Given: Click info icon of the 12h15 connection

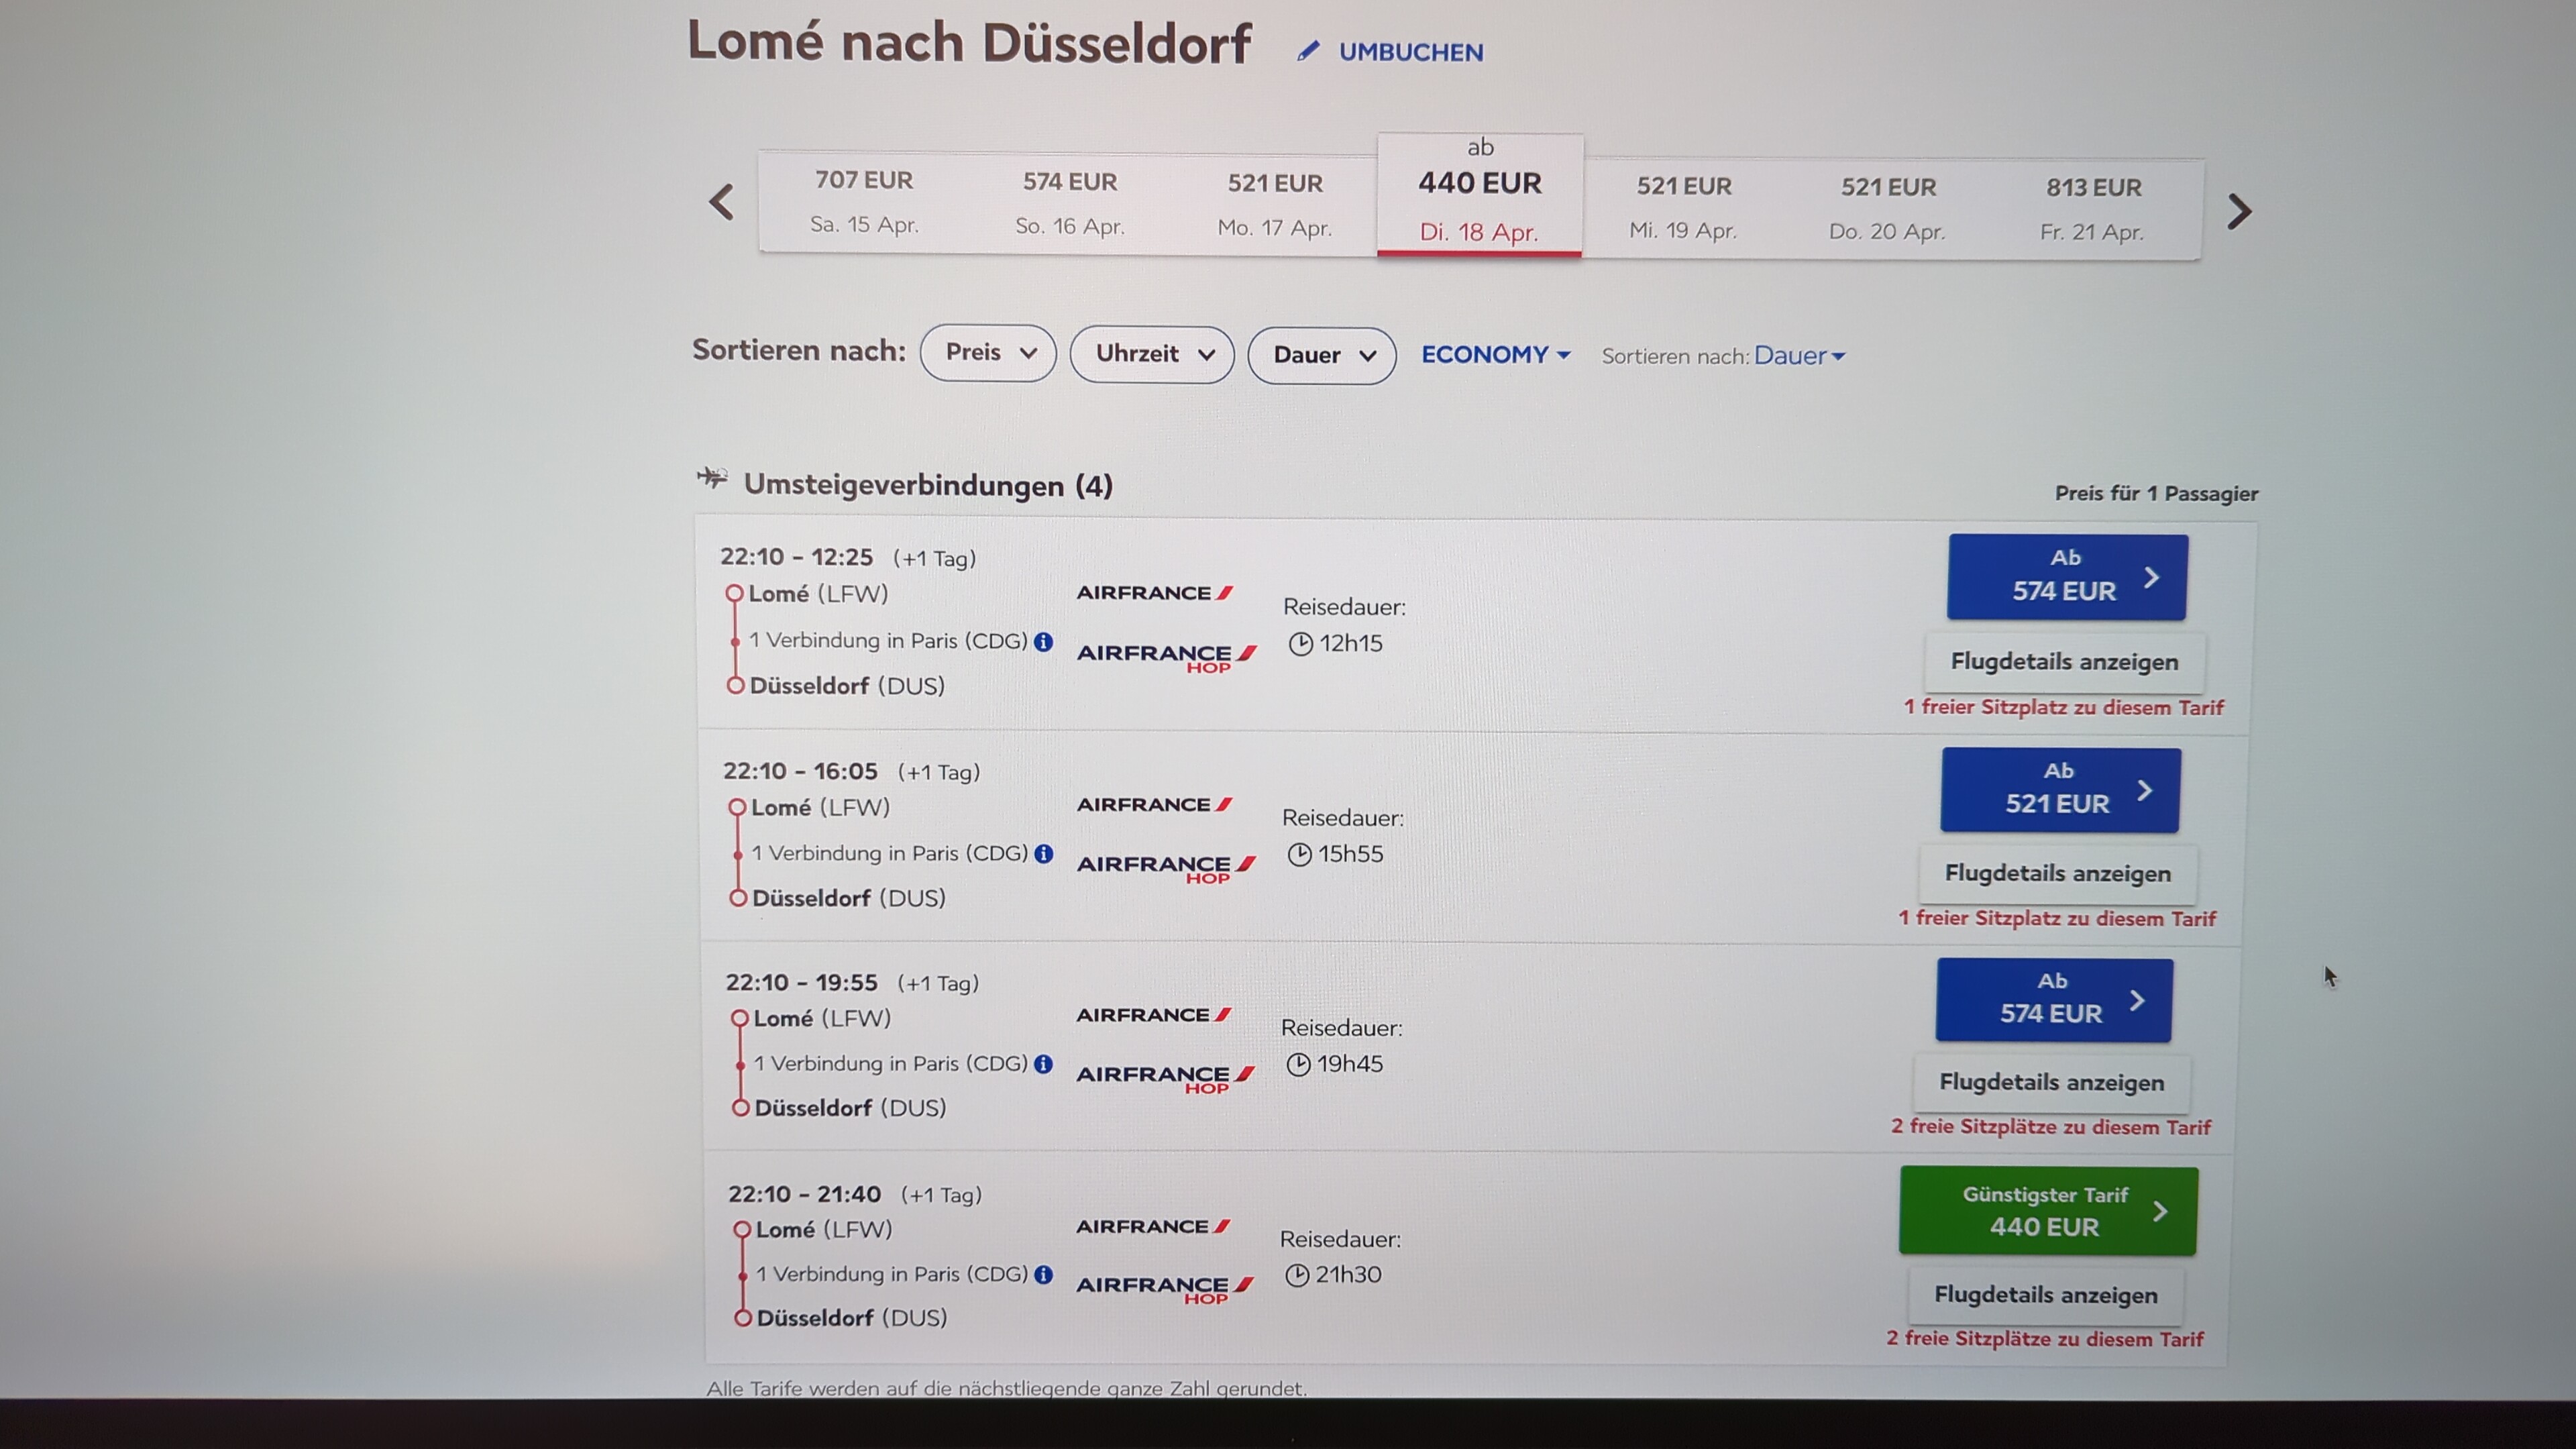Looking at the screenshot, I should [1043, 642].
